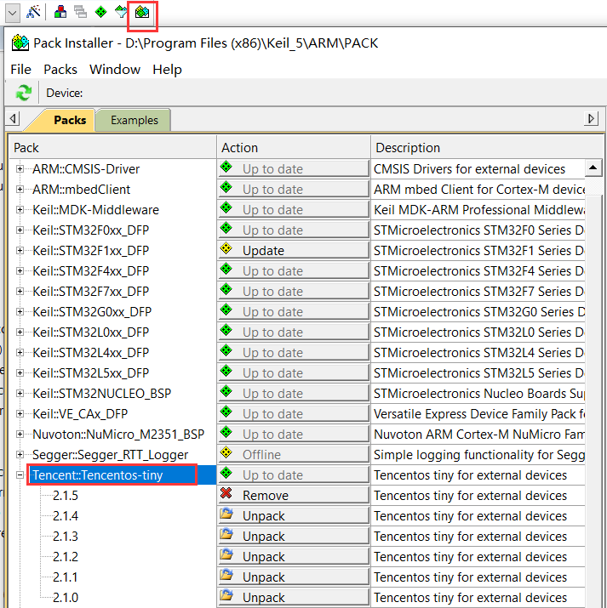Open Manage Project Items cubes icon

click(60, 12)
